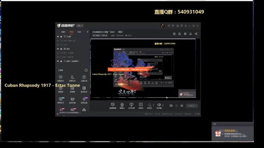
Task: Select the QQ群 source row
Action: pyautogui.click(x=73, y=37)
